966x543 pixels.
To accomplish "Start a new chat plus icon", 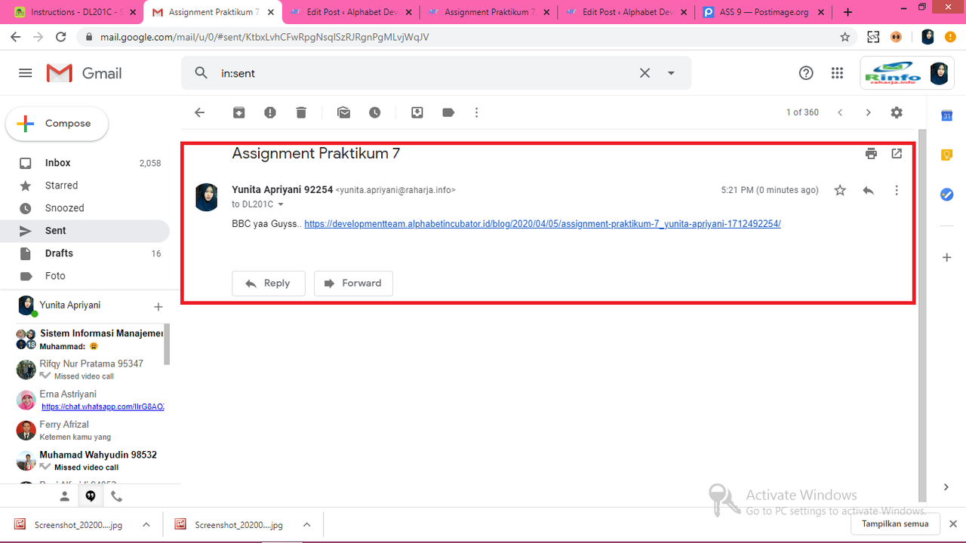I will pyautogui.click(x=158, y=307).
